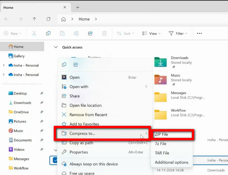Go up one level with the up arrow
Screen dimensions: 228x175
tap(34, 19)
